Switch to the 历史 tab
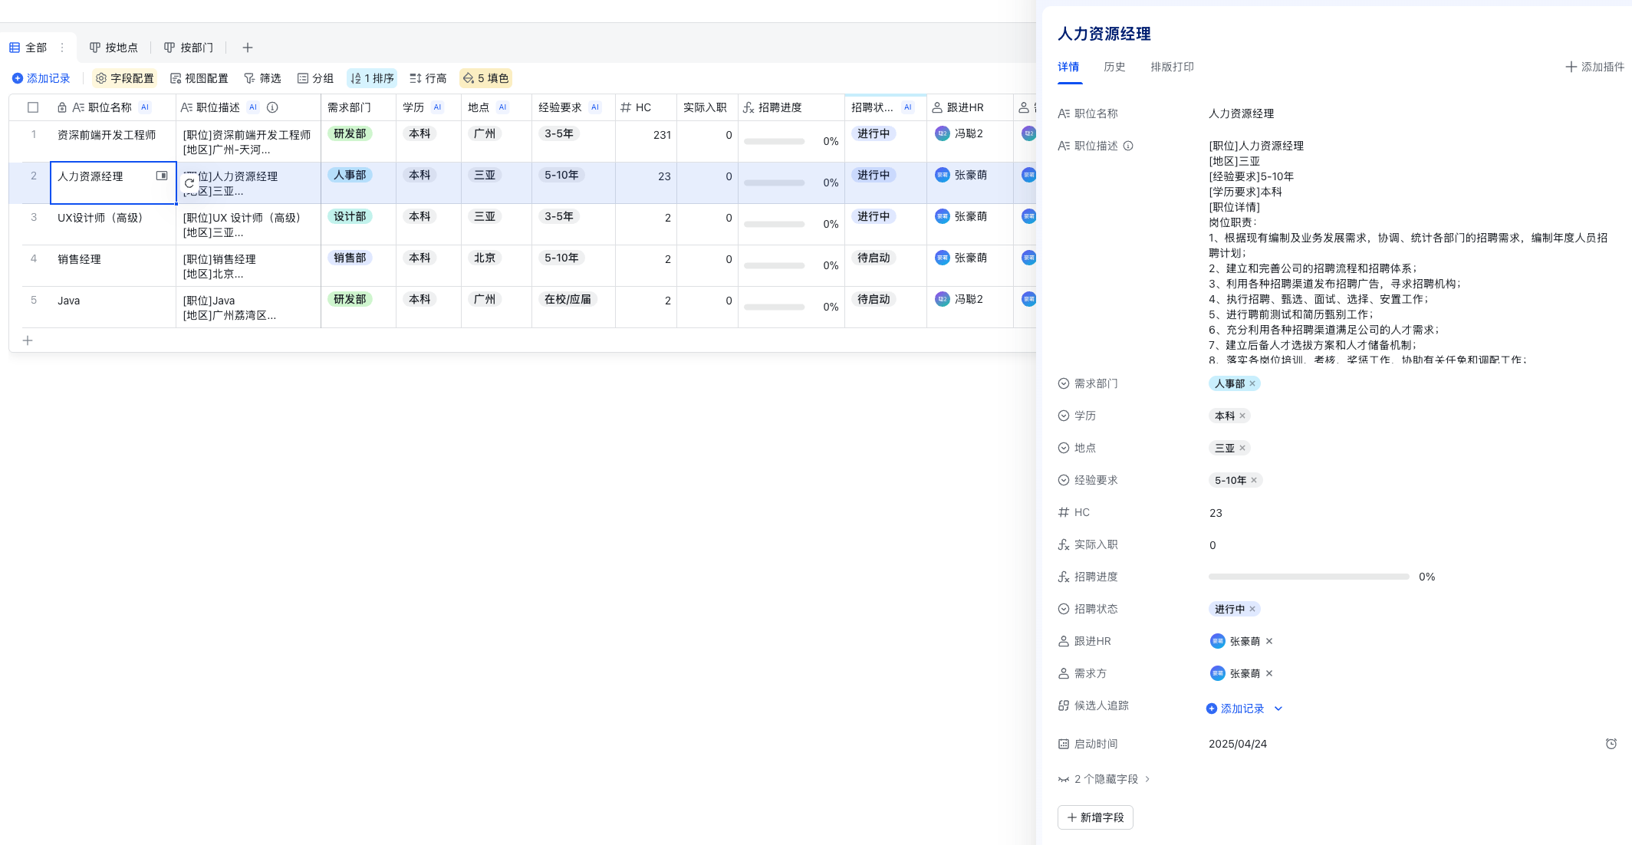This screenshot has width=1632, height=845. point(1114,67)
